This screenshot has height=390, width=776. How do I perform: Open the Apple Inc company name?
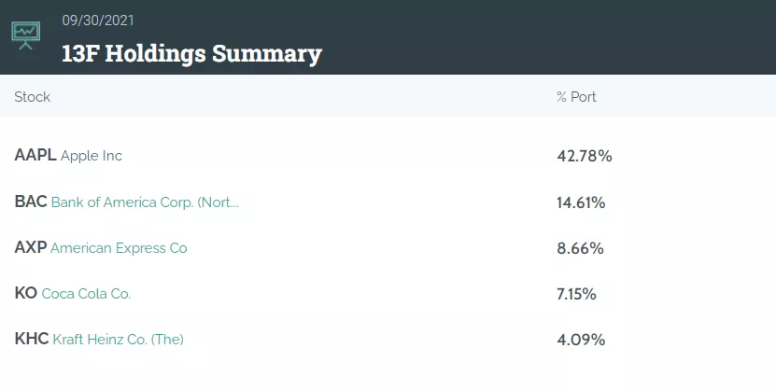[92, 156]
